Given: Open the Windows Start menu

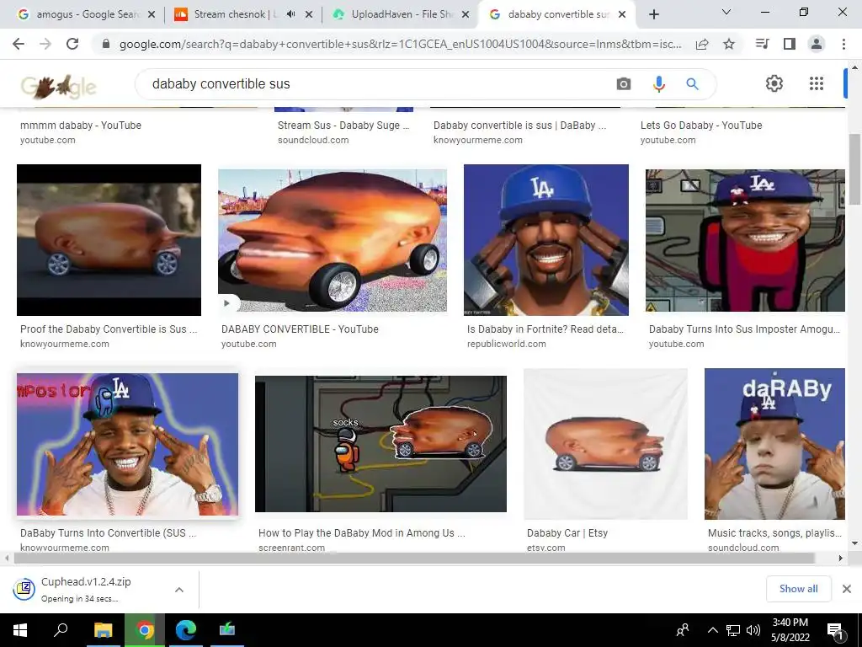Looking at the screenshot, I should [20, 630].
